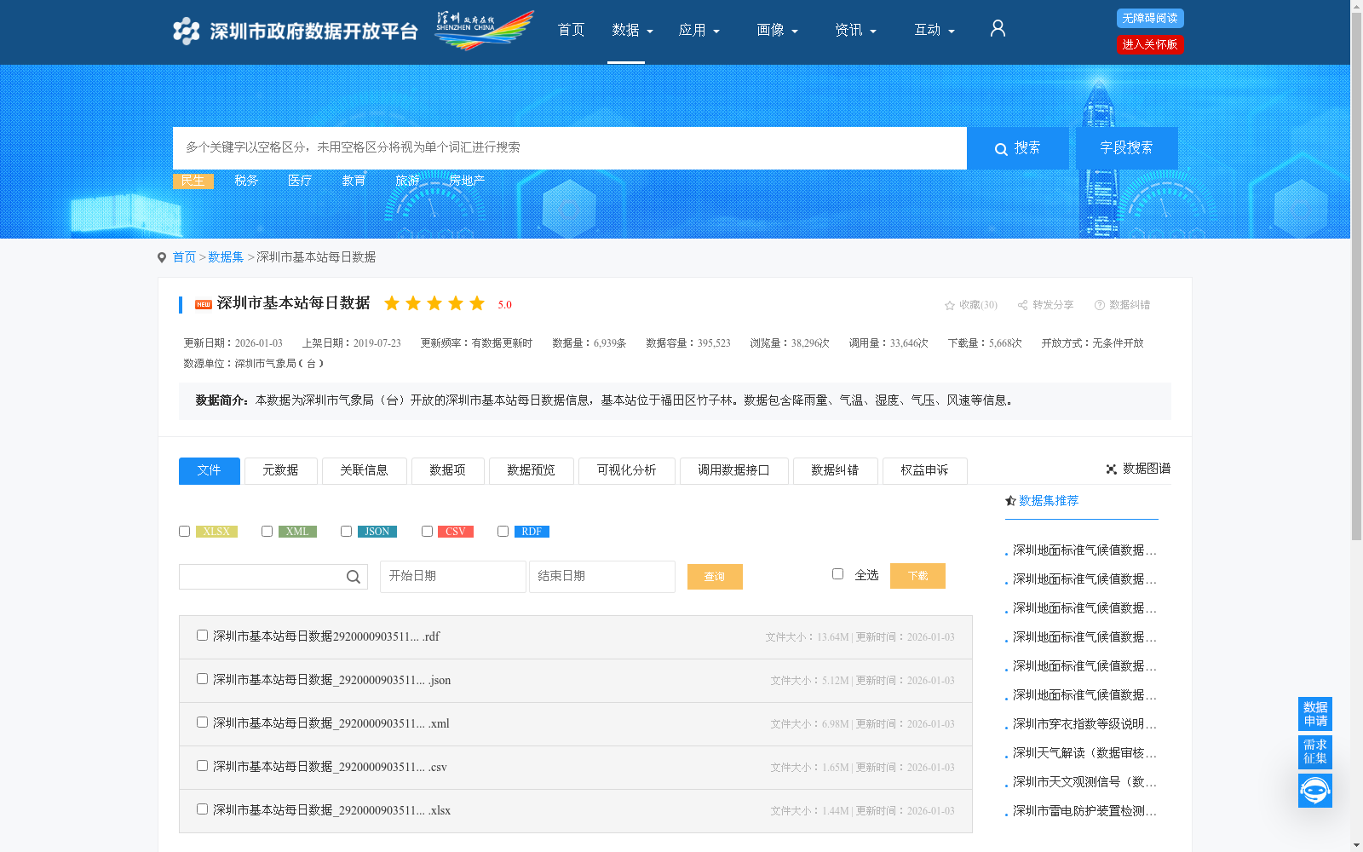The image size is (1363, 852).
Task: Switch to the 元数据 tab
Action: [x=280, y=471]
